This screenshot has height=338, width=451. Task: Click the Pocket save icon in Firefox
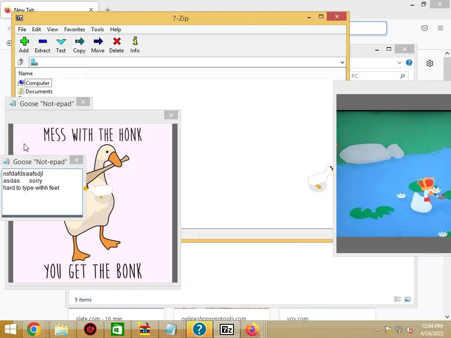pyautogui.click(x=425, y=28)
